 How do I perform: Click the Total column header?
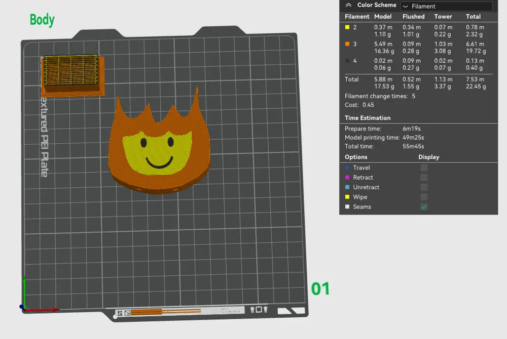473,17
